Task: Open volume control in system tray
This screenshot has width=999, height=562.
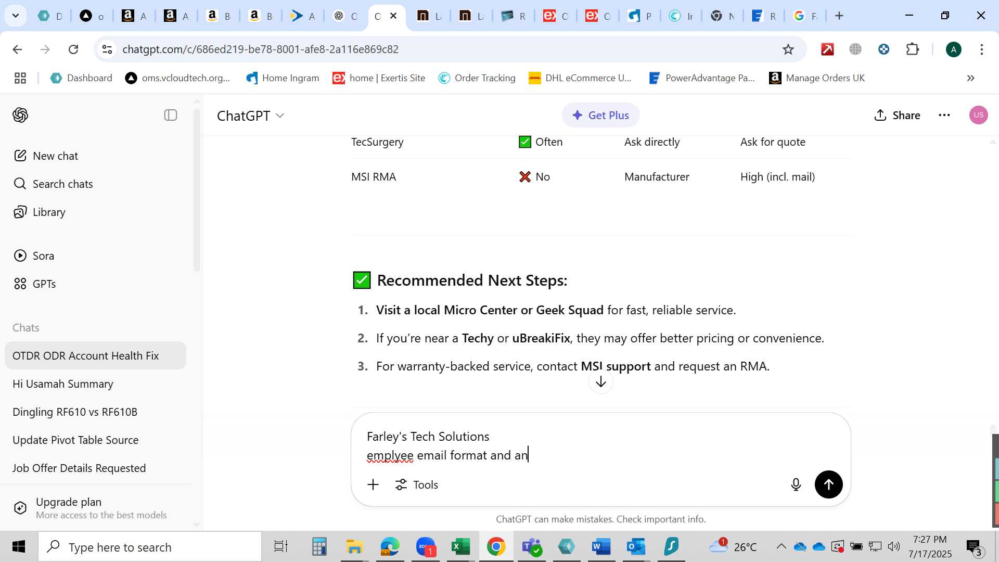Action: (x=894, y=546)
